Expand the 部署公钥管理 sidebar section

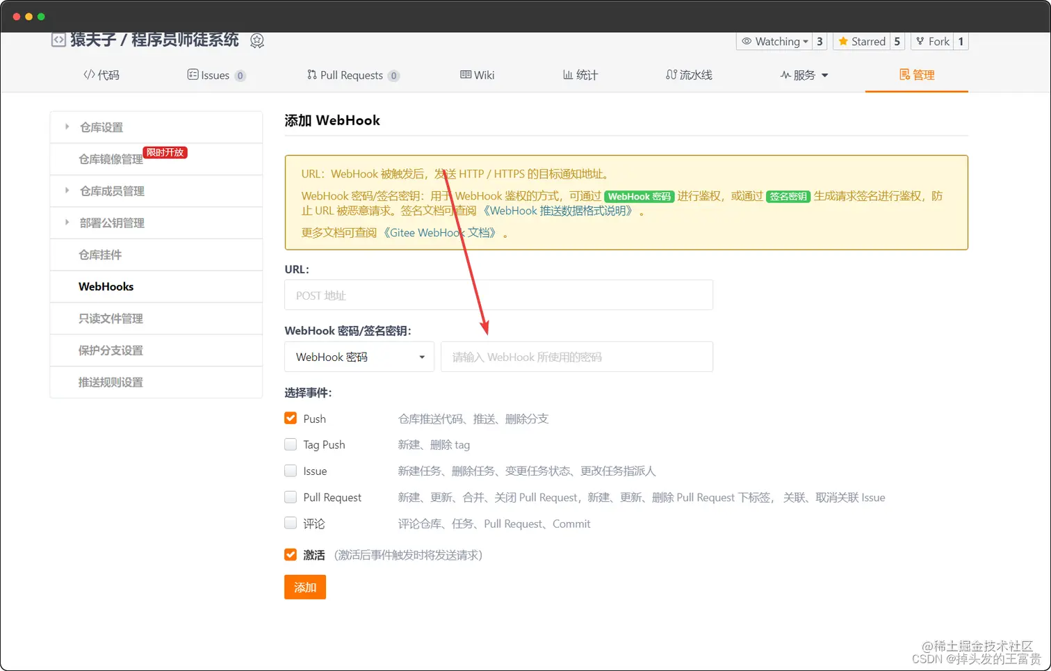[x=156, y=223]
